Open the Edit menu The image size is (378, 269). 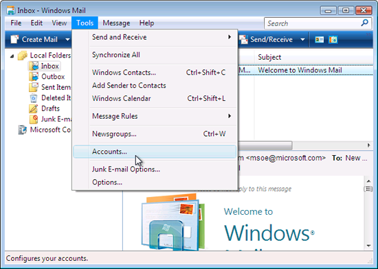point(36,23)
